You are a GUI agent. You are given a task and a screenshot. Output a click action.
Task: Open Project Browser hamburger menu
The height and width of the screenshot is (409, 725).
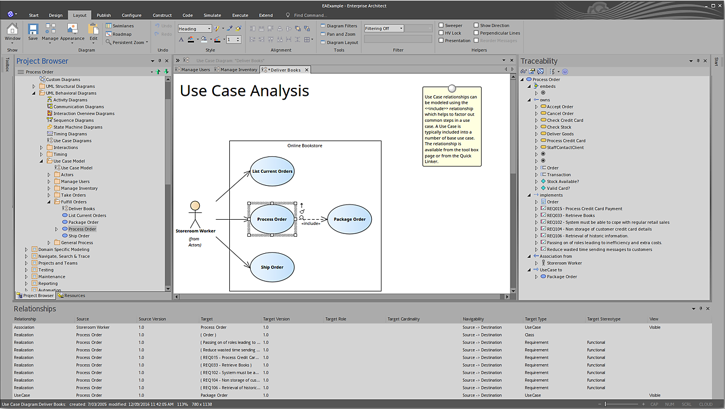21,72
